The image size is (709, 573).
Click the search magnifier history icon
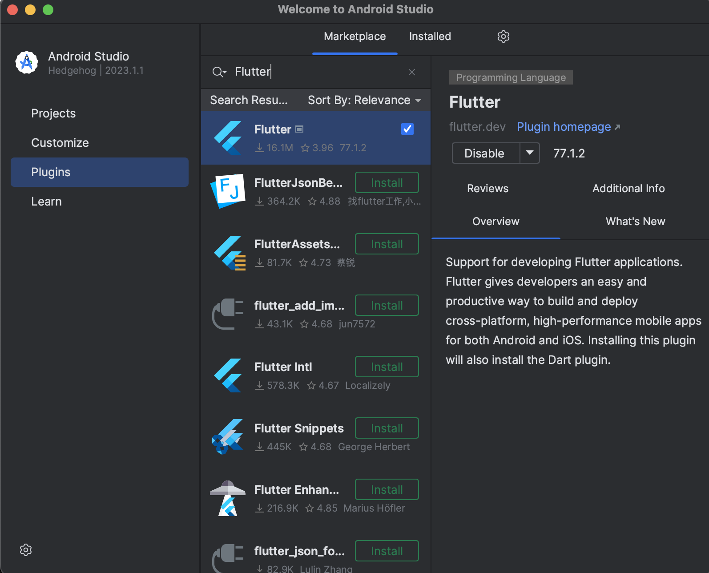point(219,72)
